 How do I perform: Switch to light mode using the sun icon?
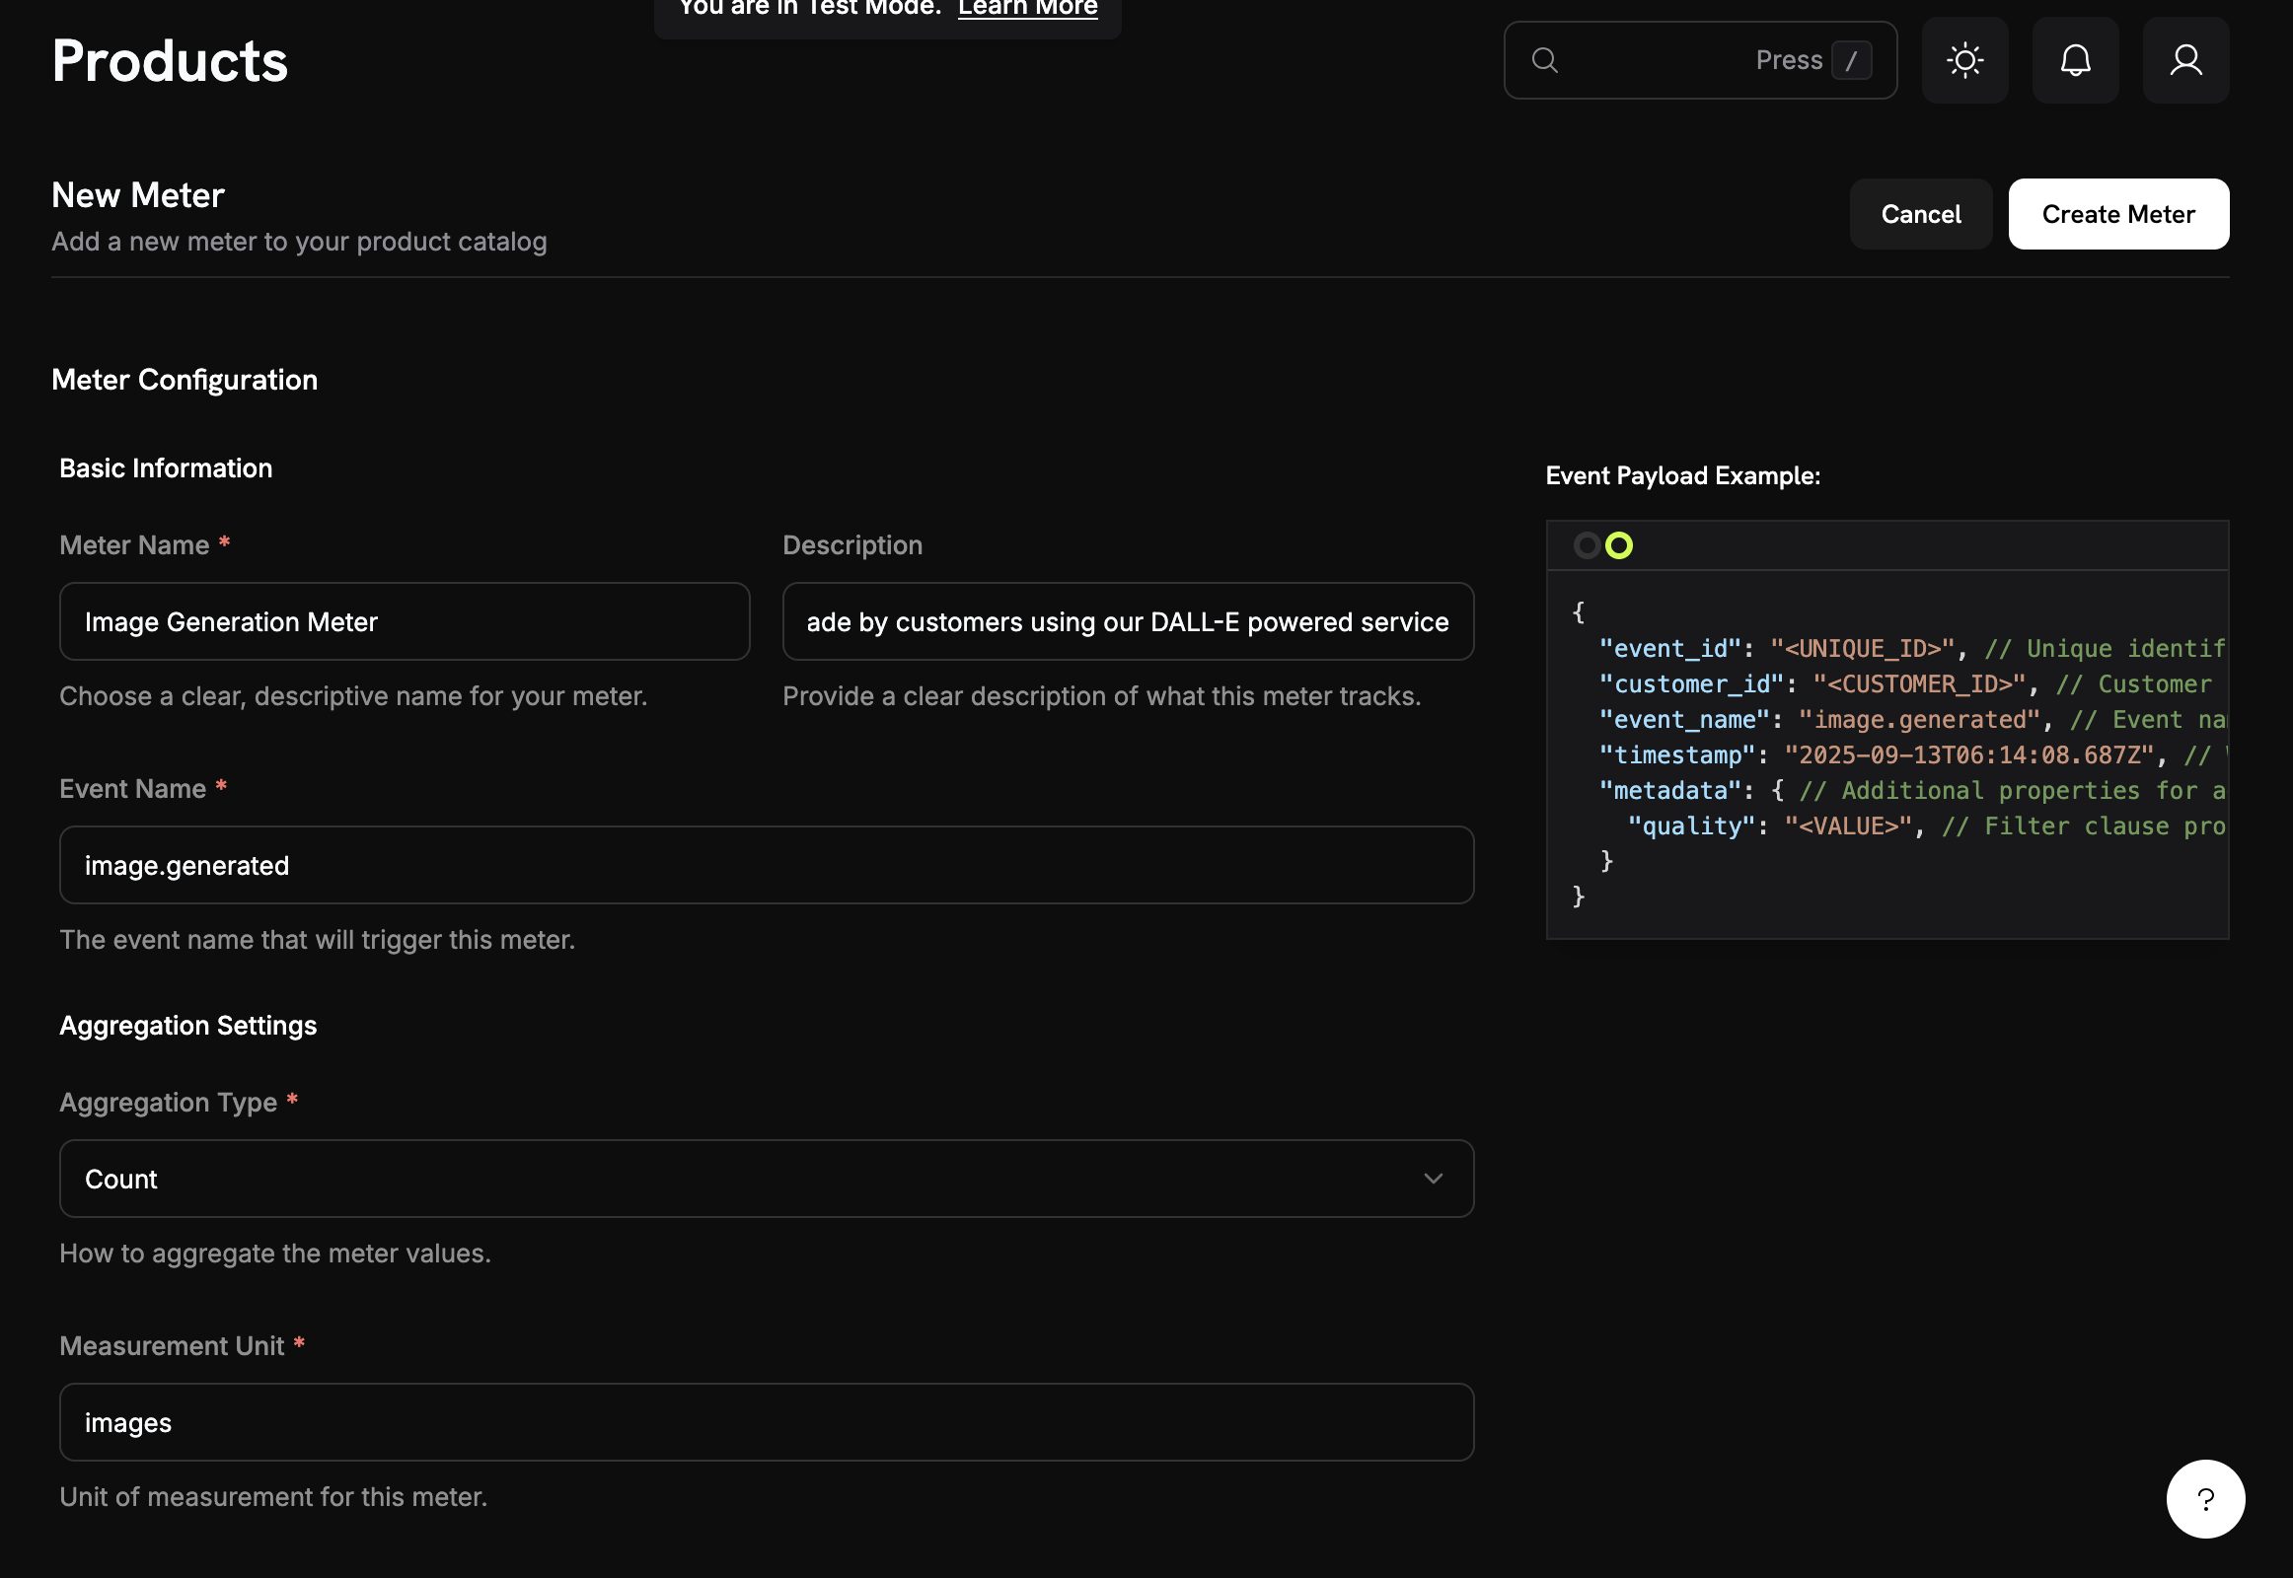coord(1964,59)
